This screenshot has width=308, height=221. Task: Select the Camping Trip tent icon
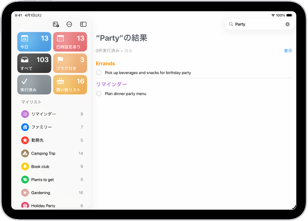[25, 153]
